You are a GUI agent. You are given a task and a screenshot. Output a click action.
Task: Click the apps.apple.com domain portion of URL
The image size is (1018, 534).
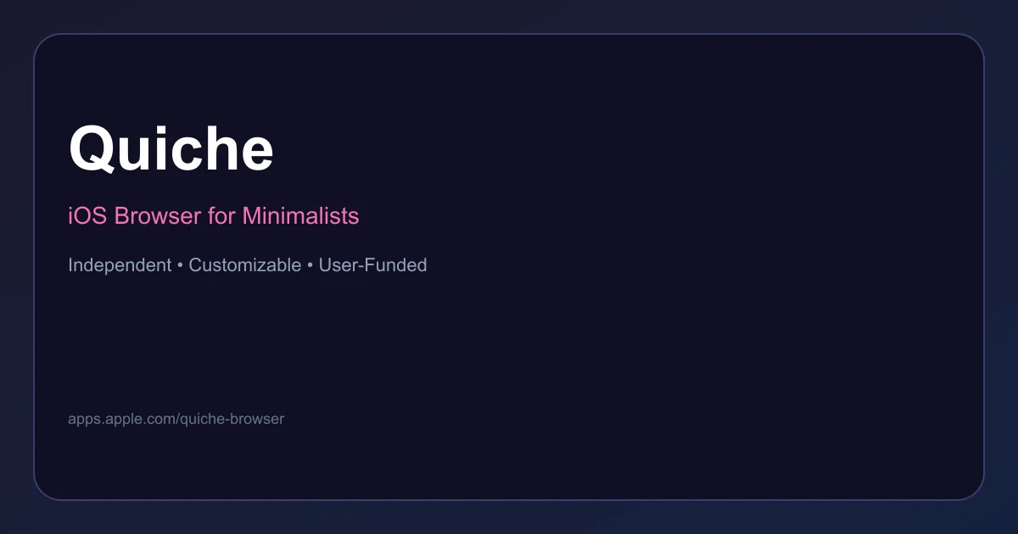121,419
